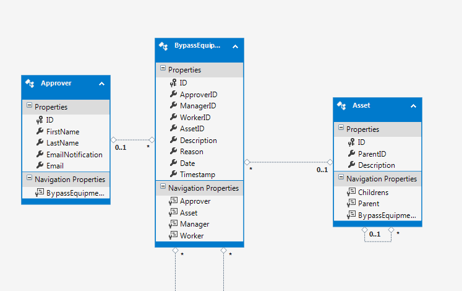Click the Asset entity header icon
Viewport: 462px width, 291px height.
(x=341, y=106)
